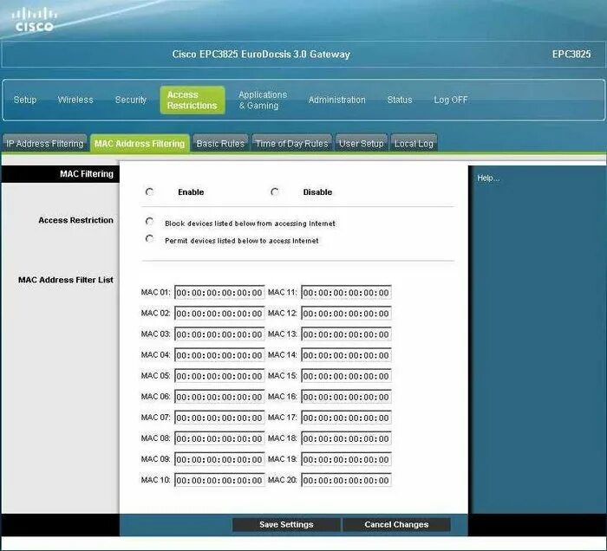
Task: Click the MAC 06 address field
Action: [219, 397]
